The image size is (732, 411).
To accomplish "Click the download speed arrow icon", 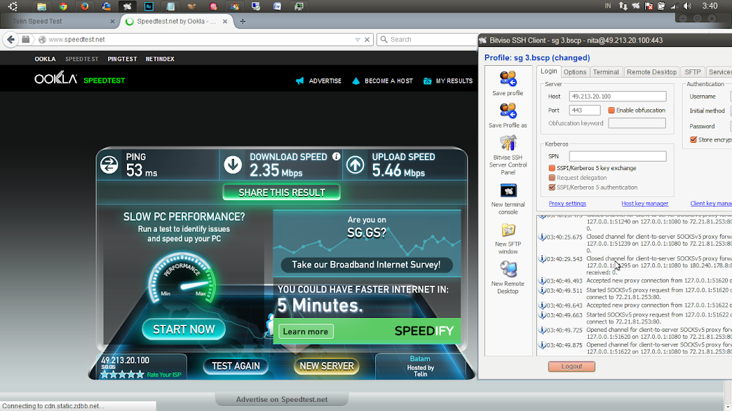I will click(233, 165).
